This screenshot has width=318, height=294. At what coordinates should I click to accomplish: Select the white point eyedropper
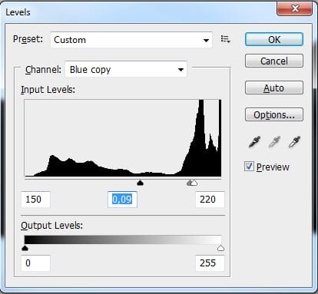coord(294,142)
